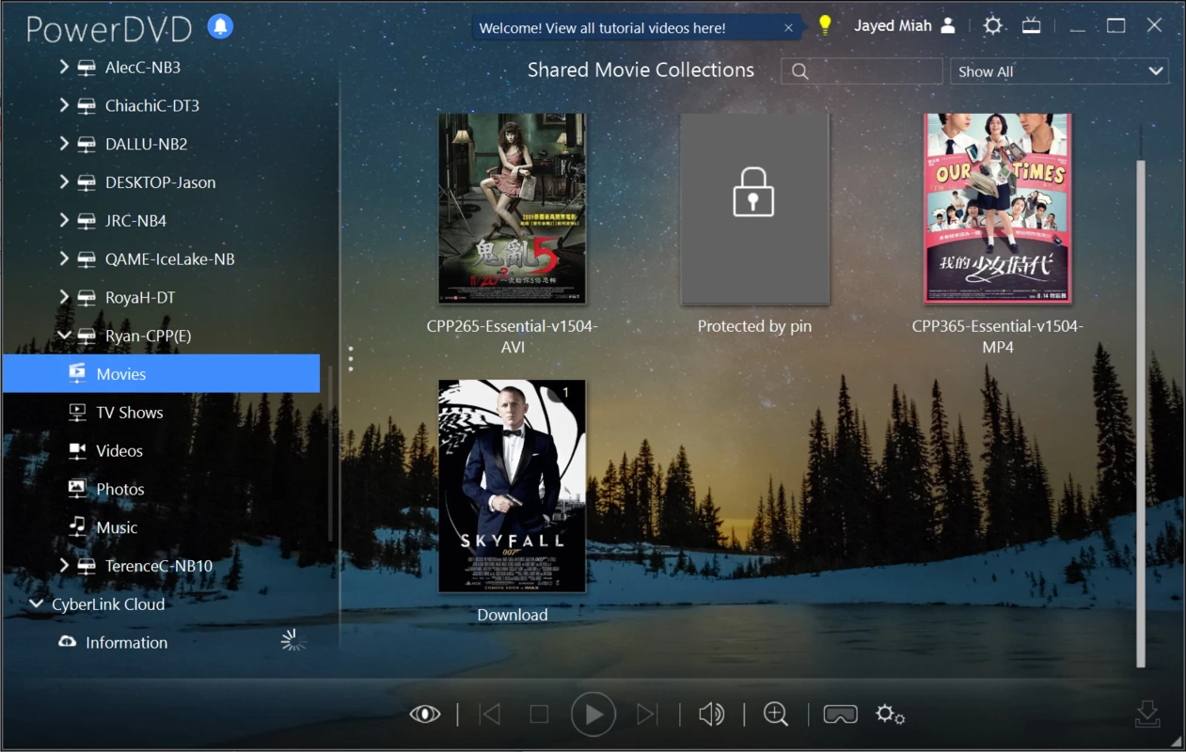Viewport: 1186px width, 752px height.
Task: Click the notification bell icon
Action: [x=220, y=26]
